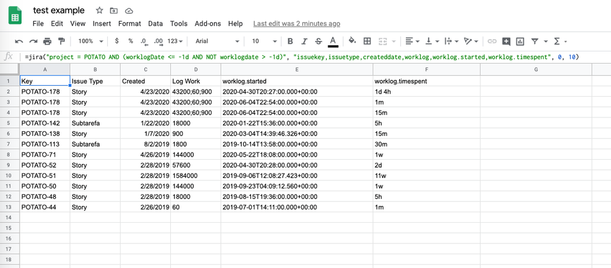Open the Data menu

156,24
